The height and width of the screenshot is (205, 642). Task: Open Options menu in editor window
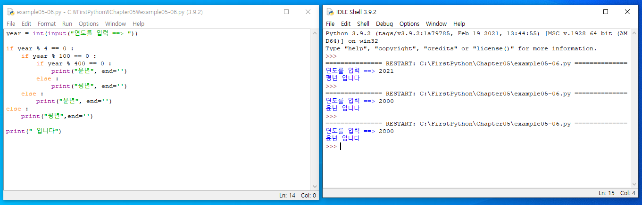click(89, 24)
